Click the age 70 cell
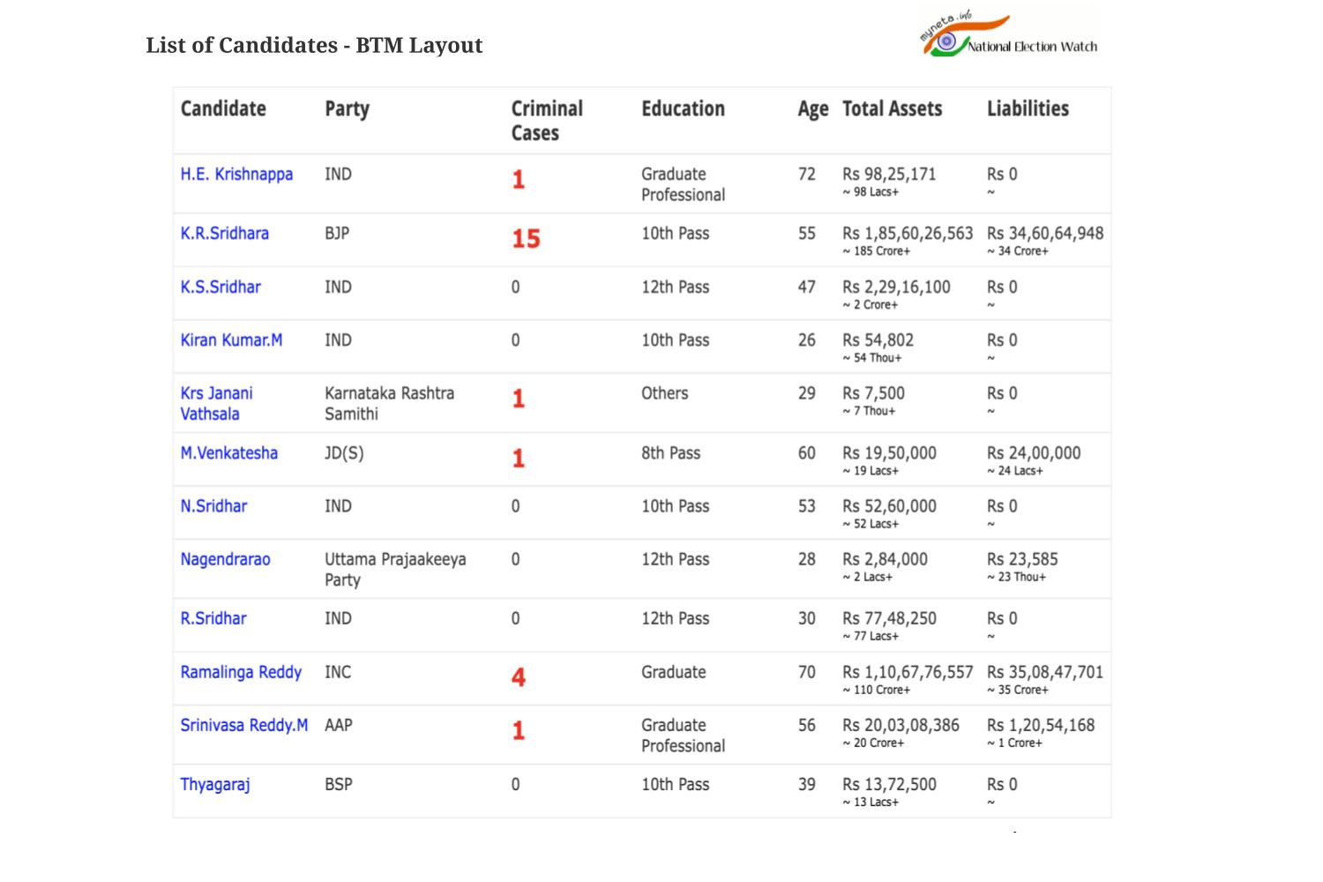This screenshot has width=1323, height=882. click(x=806, y=672)
